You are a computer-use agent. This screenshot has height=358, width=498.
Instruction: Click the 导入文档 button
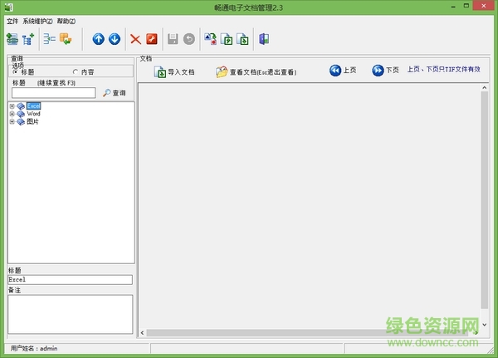click(174, 72)
